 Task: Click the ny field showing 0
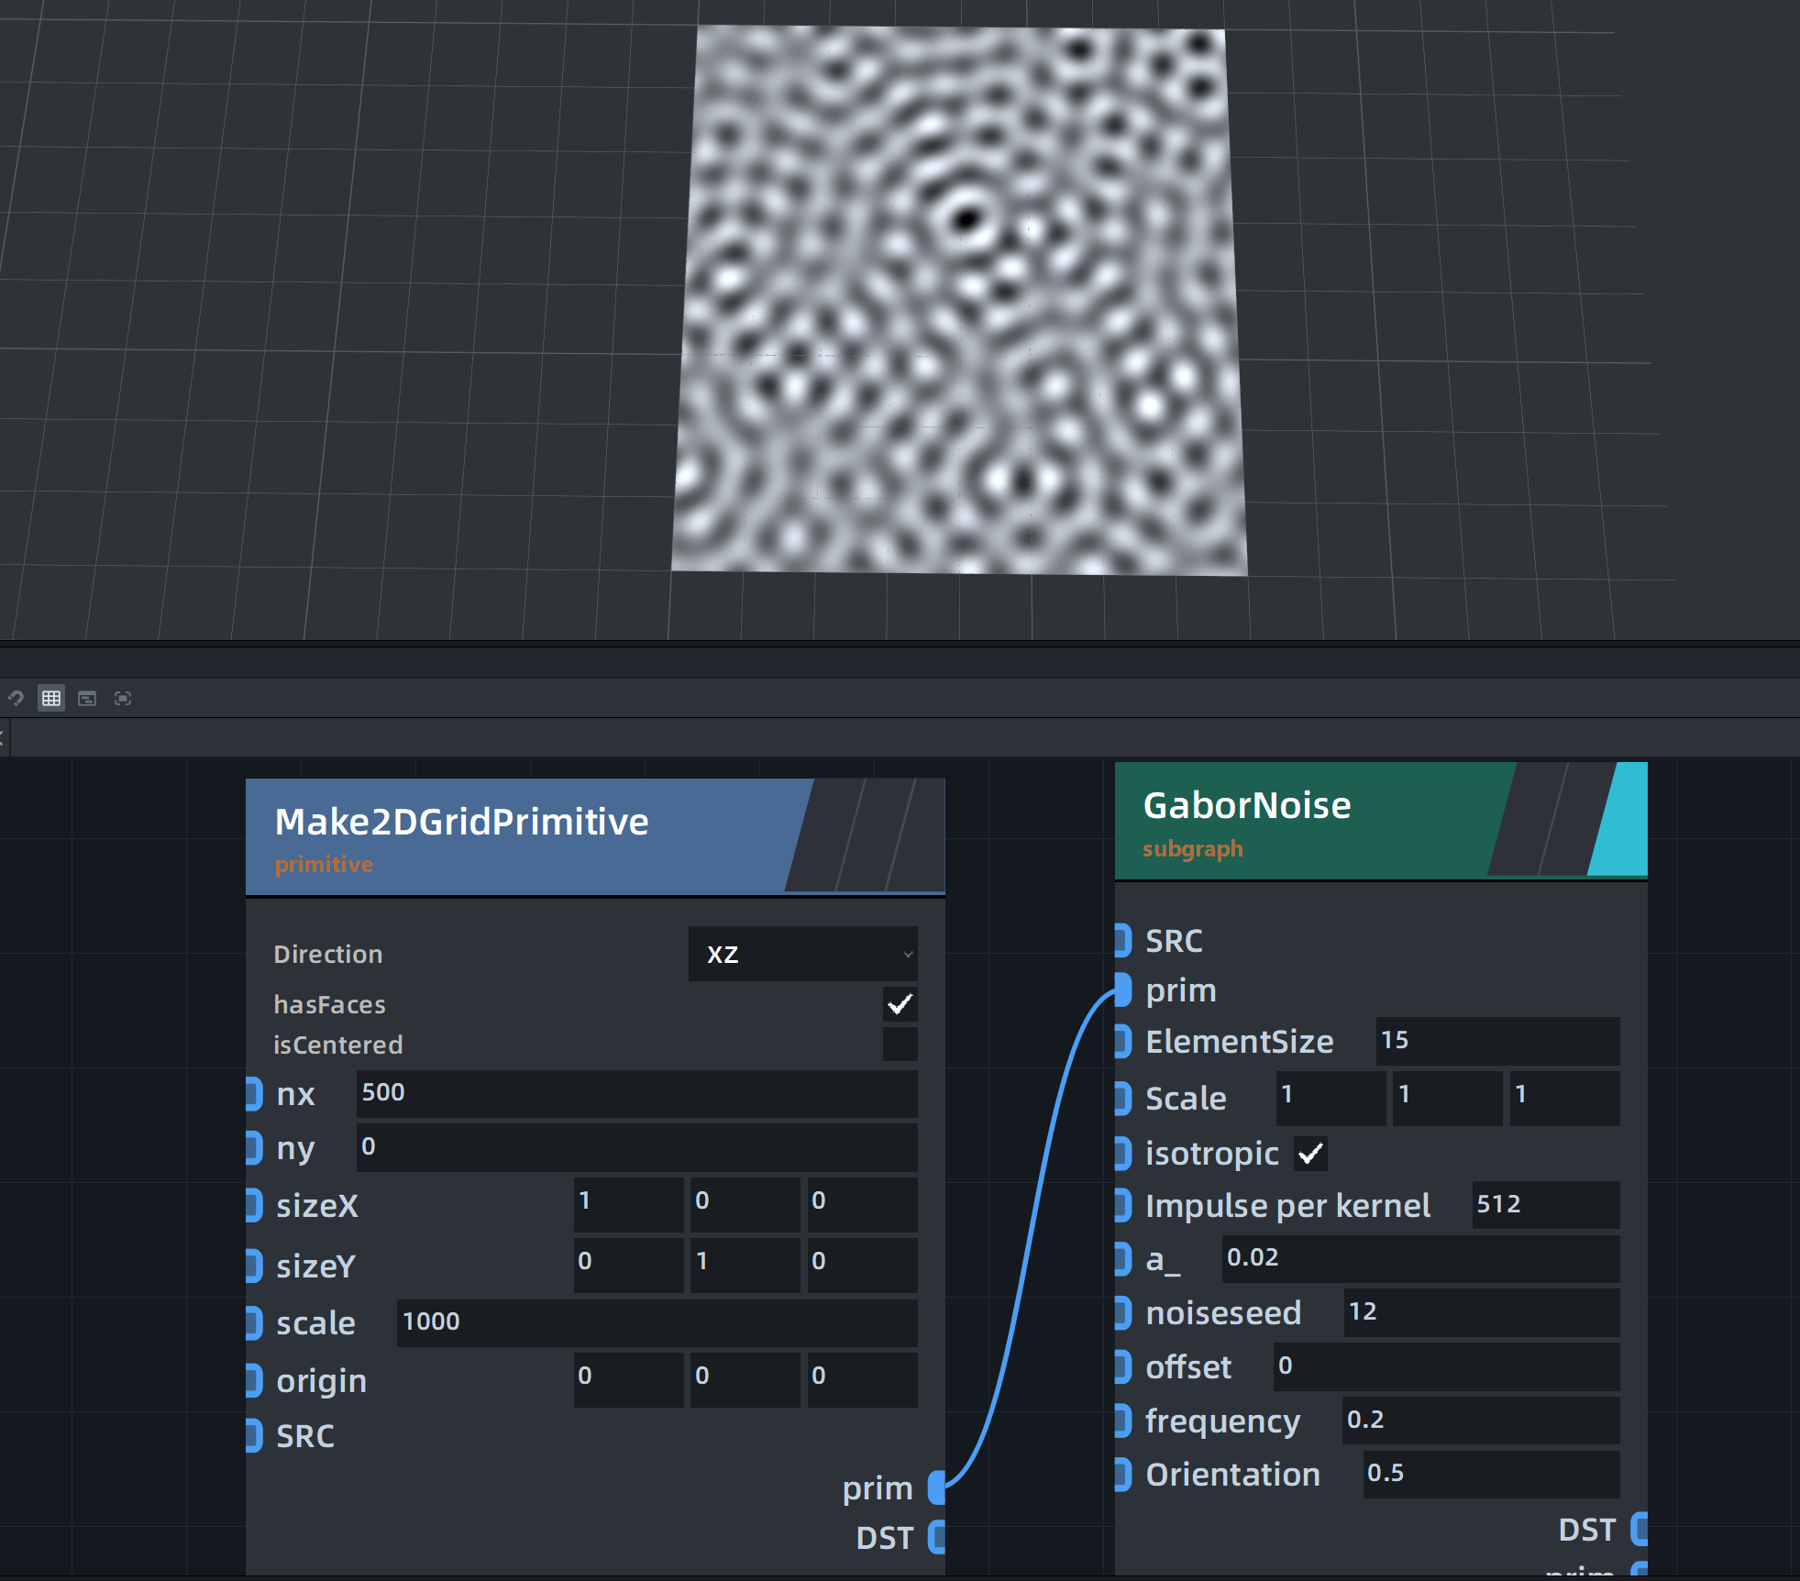point(636,1147)
